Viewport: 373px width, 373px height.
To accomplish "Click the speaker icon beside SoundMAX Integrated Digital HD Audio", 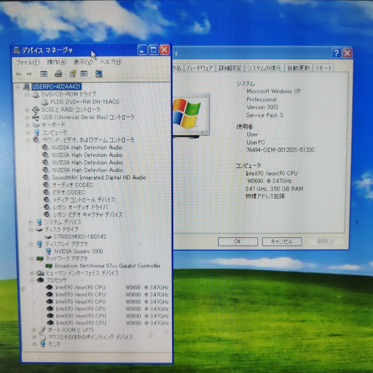I will (x=46, y=177).
